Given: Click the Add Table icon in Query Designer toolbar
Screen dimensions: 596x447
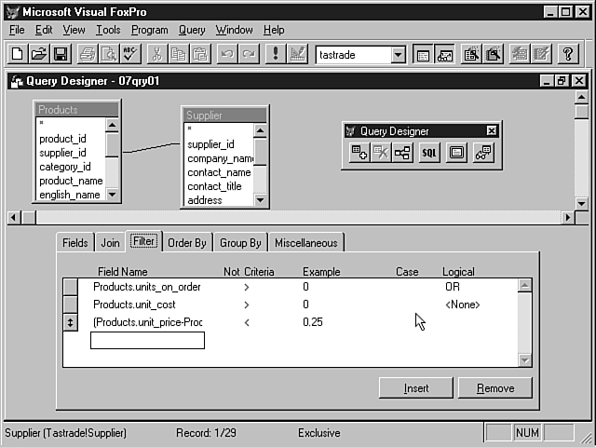Looking at the screenshot, I should click(359, 154).
